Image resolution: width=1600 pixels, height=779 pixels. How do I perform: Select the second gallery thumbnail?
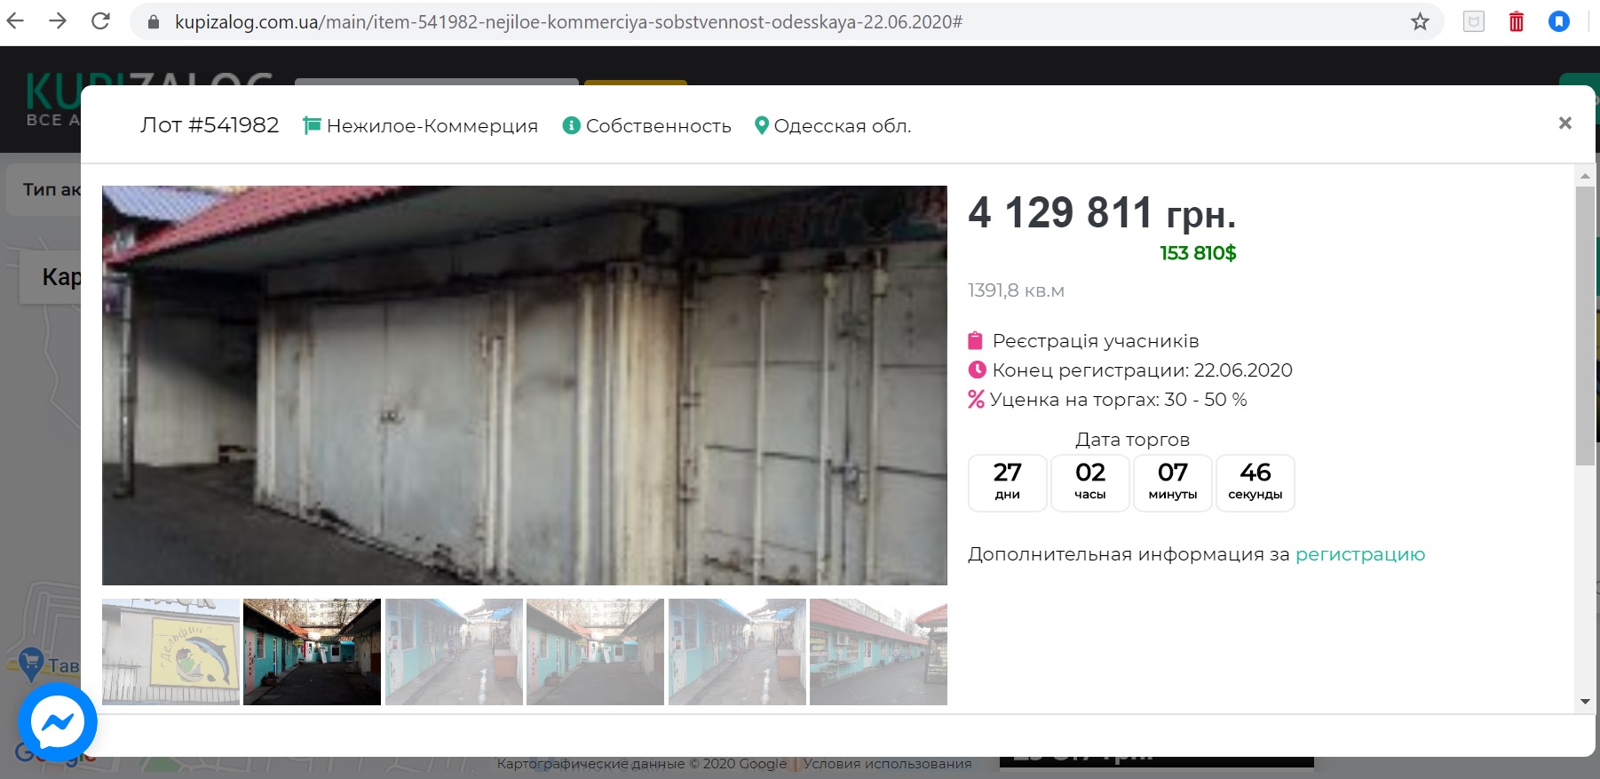[x=312, y=652]
